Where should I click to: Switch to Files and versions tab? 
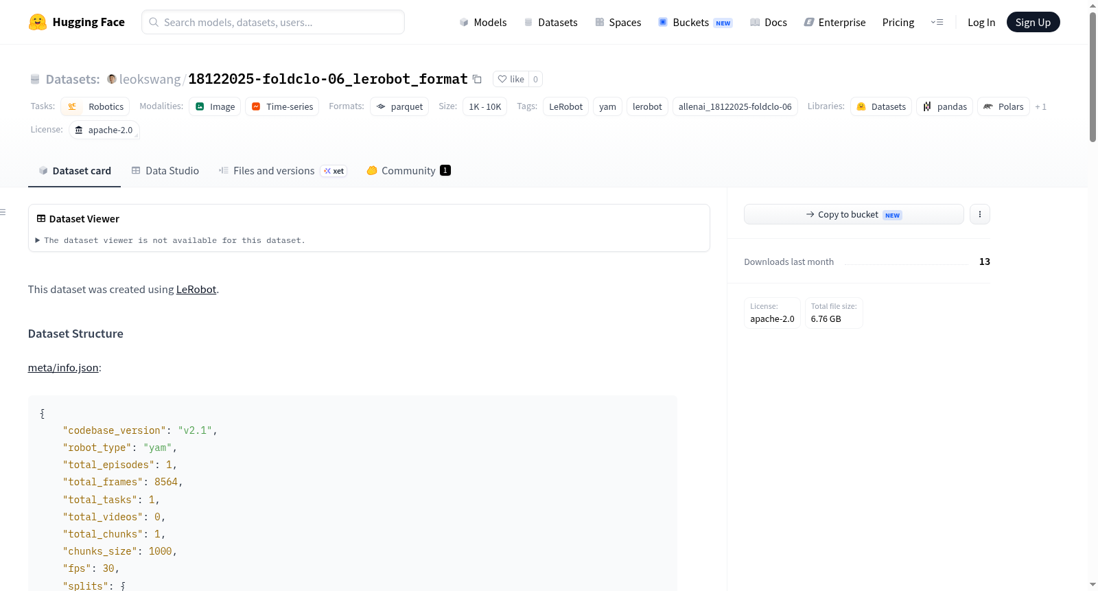click(x=283, y=171)
